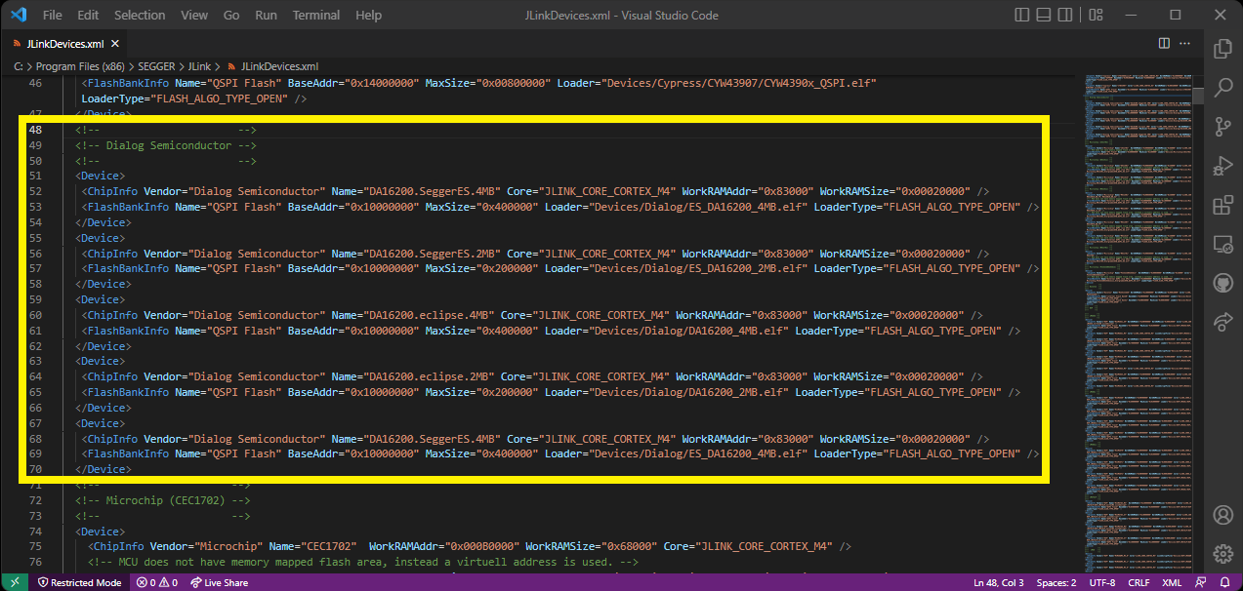Open the Run and Debug view
The image size is (1243, 591).
[x=1222, y=167]
